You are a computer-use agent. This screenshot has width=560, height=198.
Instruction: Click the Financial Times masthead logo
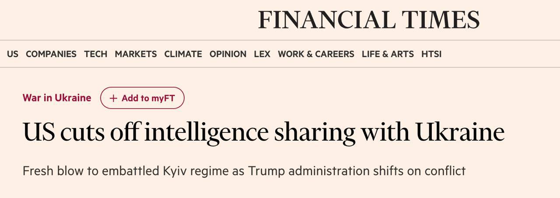click(x=369, y=20)
